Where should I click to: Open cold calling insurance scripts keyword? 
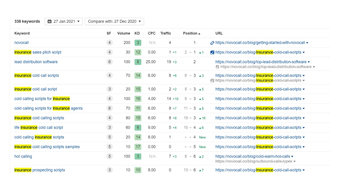click(39, 137)
